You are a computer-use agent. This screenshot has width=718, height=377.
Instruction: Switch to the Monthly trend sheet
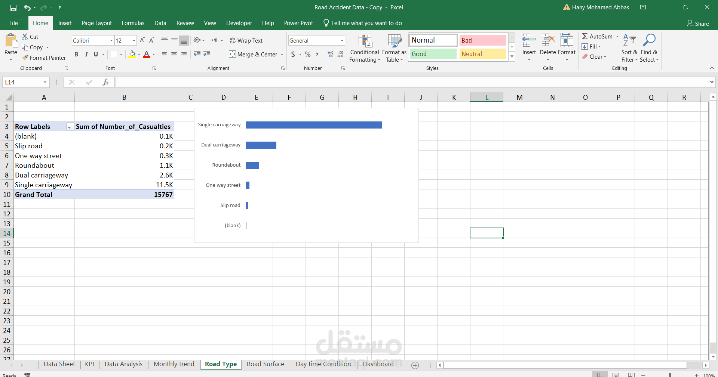pos(174,364)
